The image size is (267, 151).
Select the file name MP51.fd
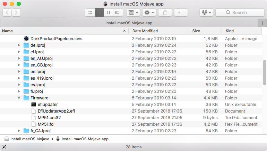click(46, 124)
